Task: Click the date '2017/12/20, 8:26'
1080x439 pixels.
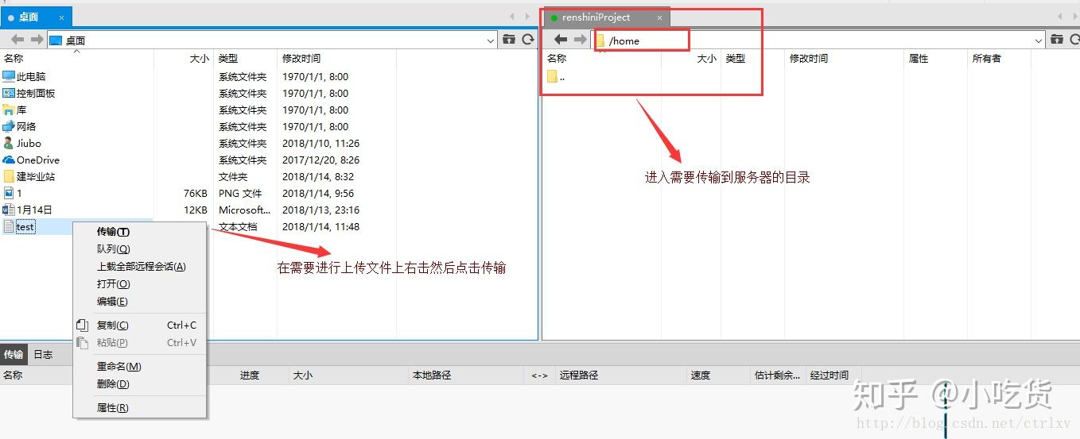Action: pos(321,160)
